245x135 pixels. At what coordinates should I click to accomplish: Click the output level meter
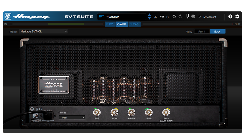tap(188, 24)
